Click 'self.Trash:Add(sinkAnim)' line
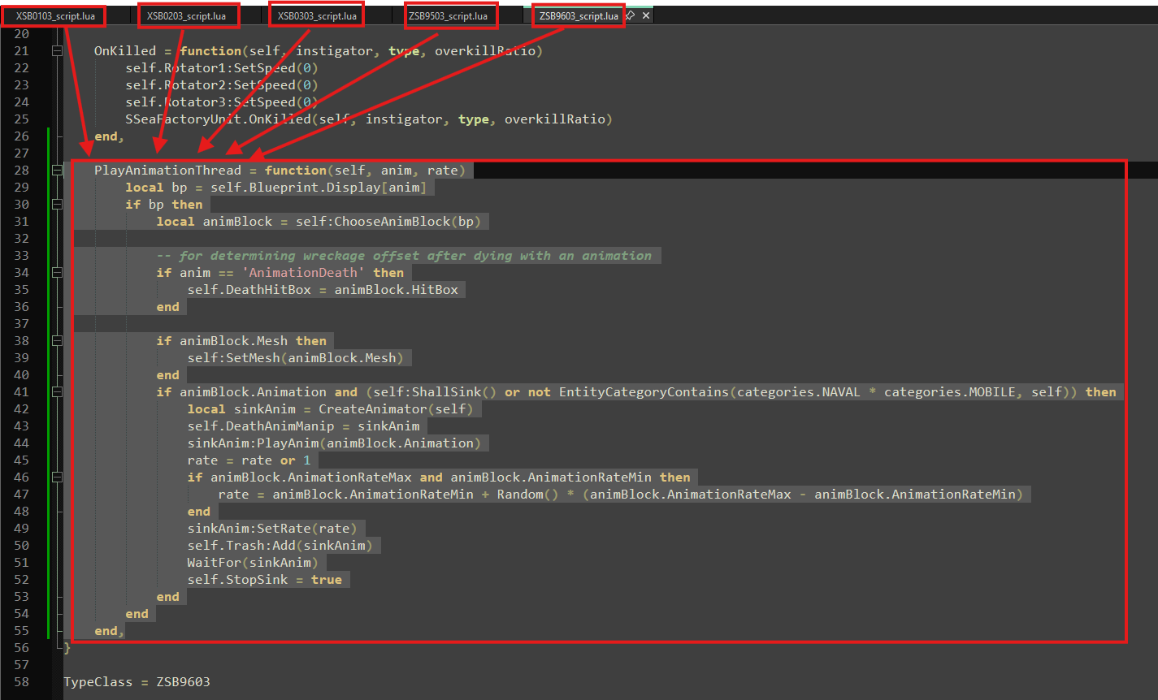This screenshot has width=1158, height=700. (280, 546)
